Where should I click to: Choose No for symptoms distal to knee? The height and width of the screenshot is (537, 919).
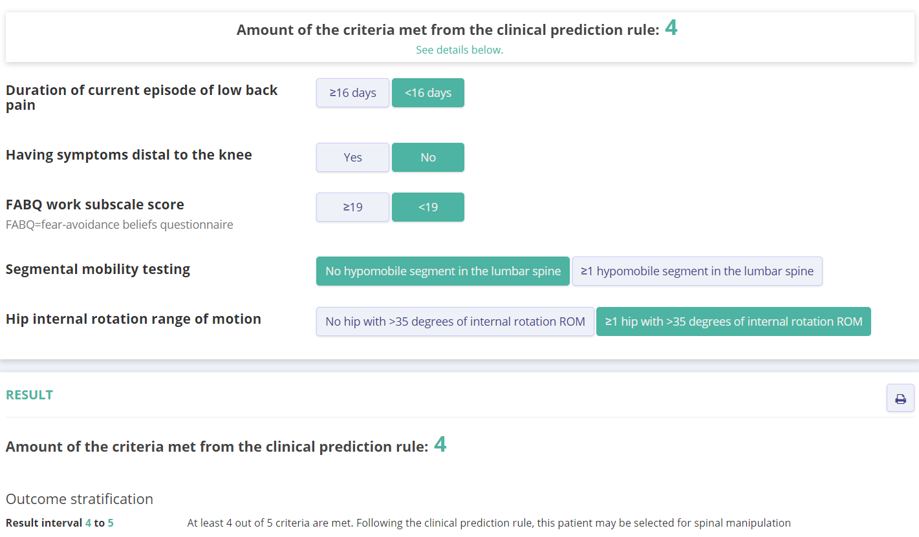coord(428,157)
